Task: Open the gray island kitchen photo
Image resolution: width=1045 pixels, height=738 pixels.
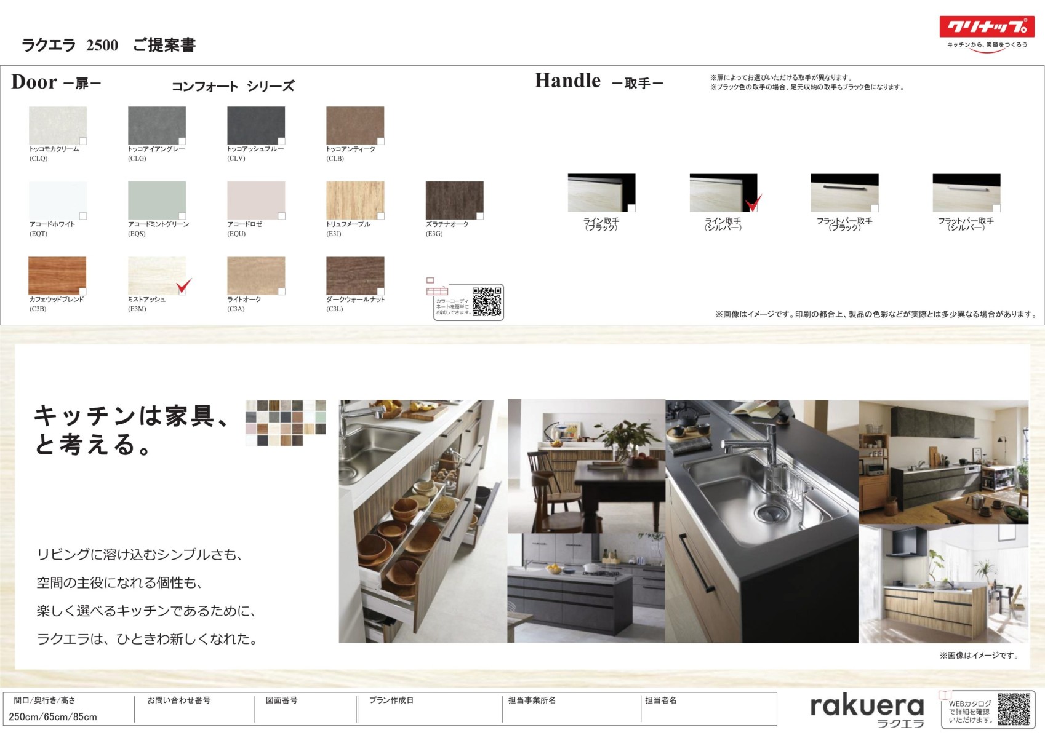Action: (586, 589)
